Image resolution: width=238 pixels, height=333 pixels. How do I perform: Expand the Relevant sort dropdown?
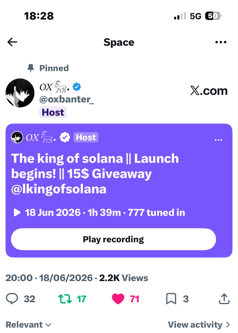(28, 325)
